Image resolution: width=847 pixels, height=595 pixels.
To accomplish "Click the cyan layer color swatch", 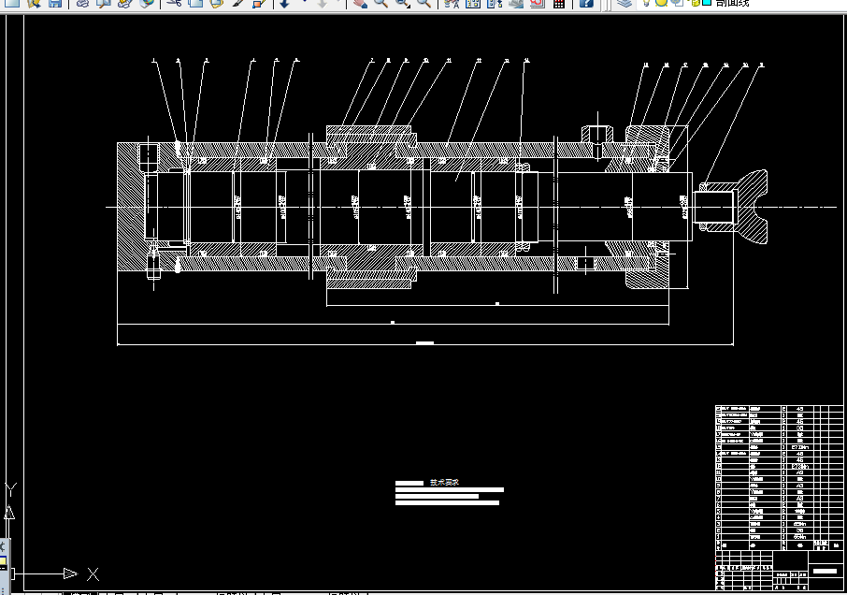I will tap(707, 2).
